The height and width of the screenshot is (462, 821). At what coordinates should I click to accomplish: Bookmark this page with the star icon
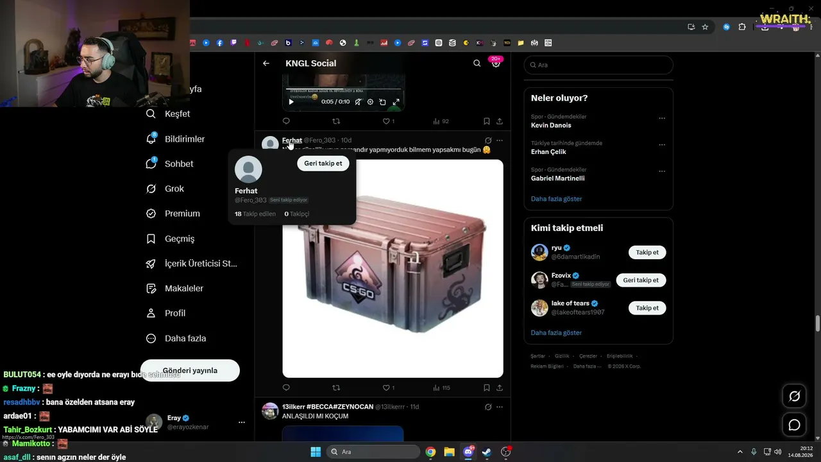705,27
